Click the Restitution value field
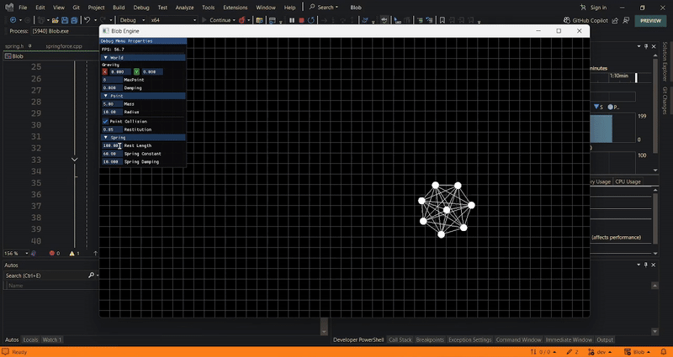Screen dimensions: 673x357 (112, 129)
